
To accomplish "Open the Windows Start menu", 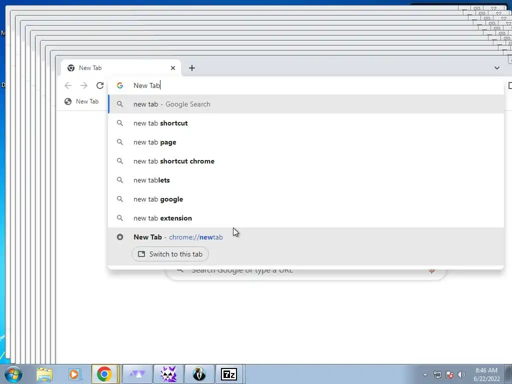I will click(13, 374).
